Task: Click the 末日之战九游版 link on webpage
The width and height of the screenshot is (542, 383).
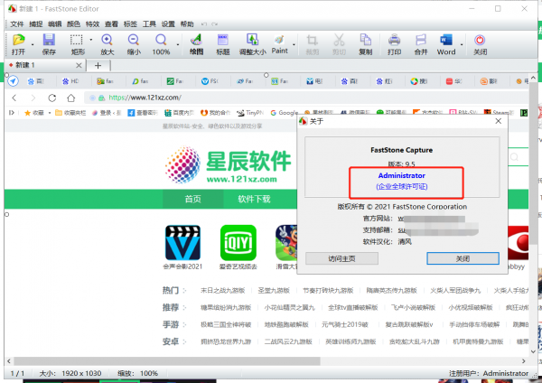Action: coord(222,291)
